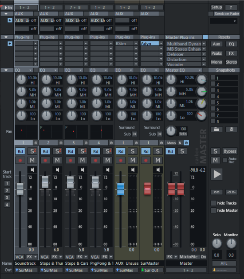The height and width of the screenshot is (279, 244).
Task: Enable the hide Master checkbox
Action: point(213,210)
